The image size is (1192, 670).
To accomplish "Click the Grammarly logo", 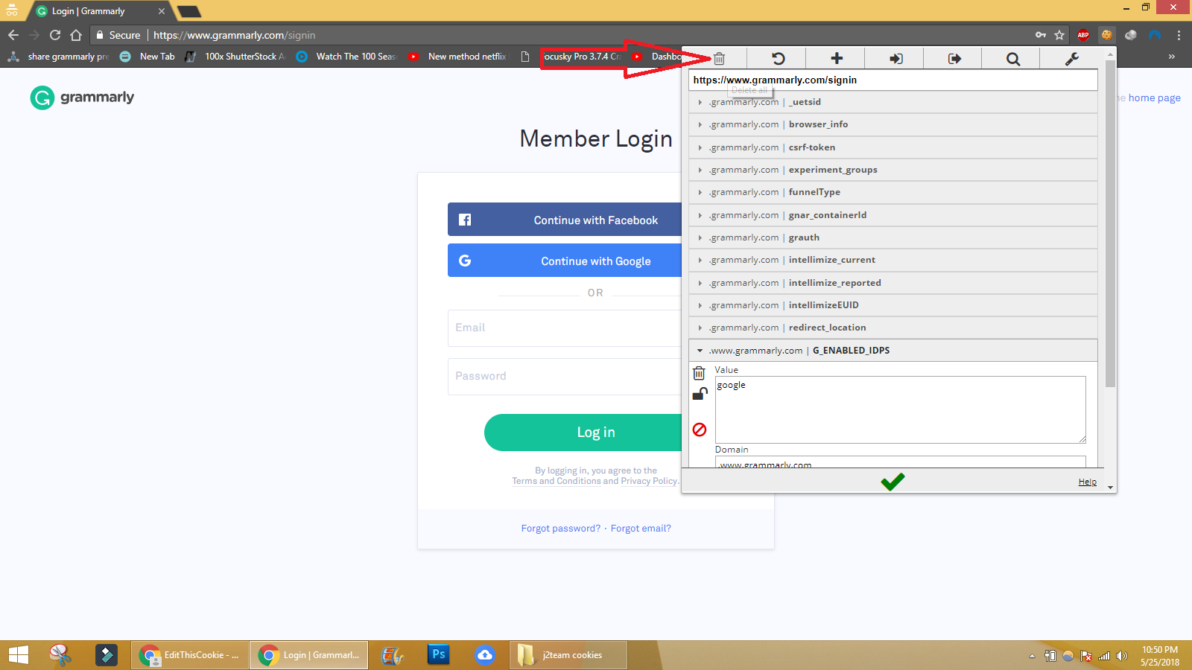I will [82, 98].
